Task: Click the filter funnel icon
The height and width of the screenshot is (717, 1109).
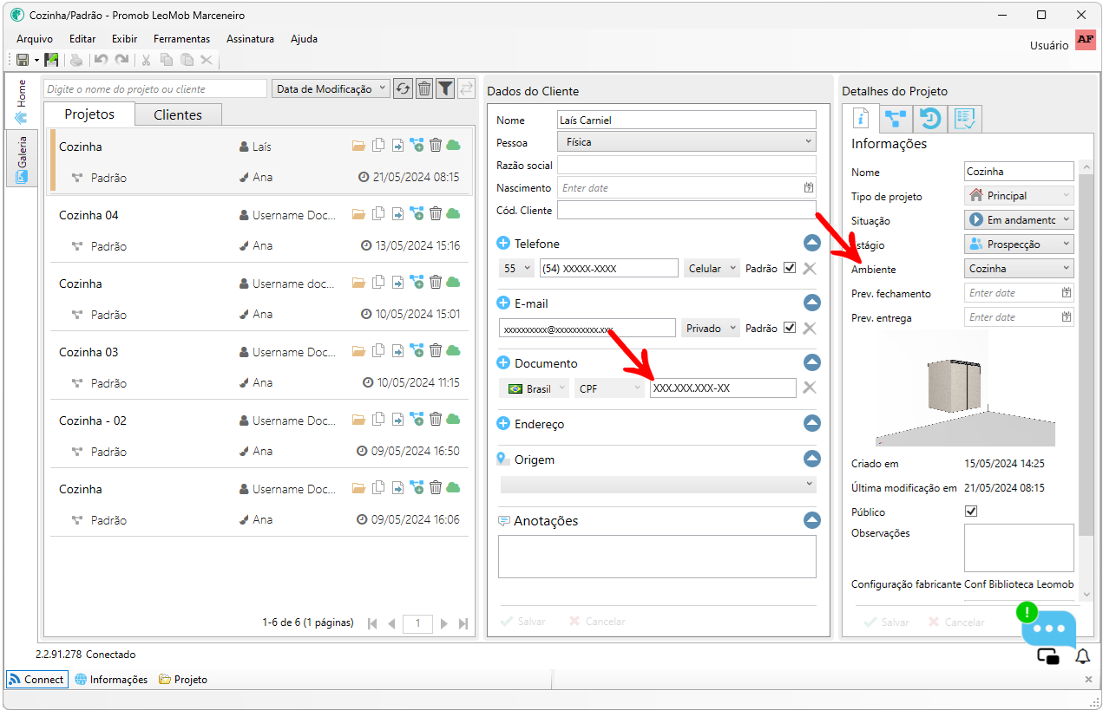Action: click(445, 88)
